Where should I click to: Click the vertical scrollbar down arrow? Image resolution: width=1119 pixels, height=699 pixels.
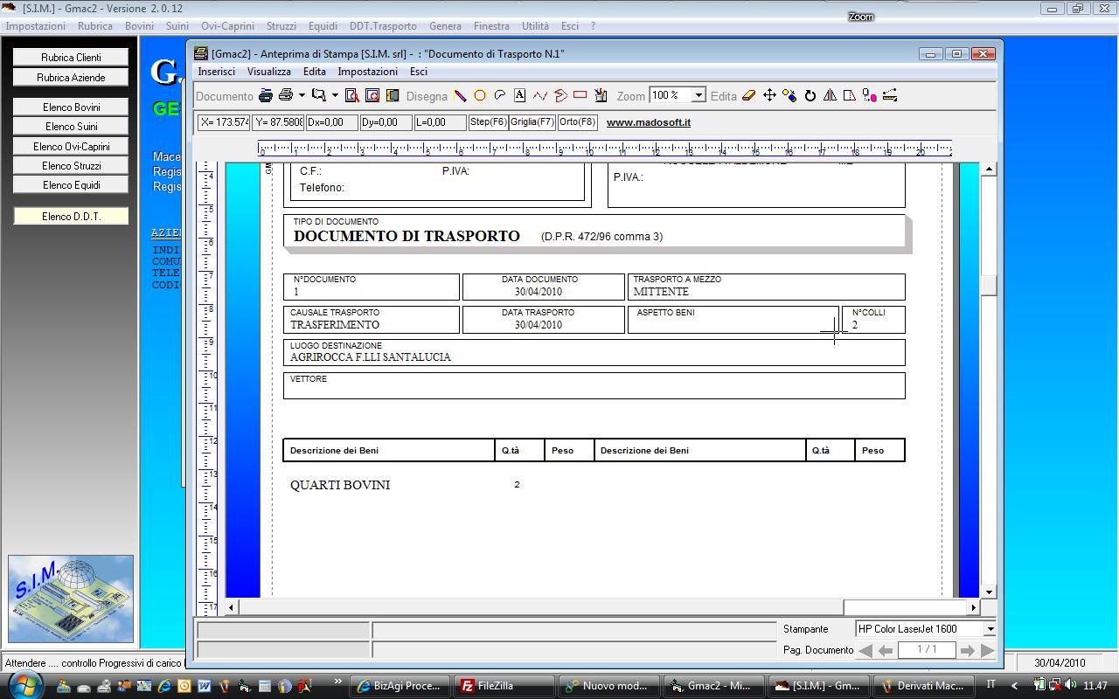click(x=989, y=592)
